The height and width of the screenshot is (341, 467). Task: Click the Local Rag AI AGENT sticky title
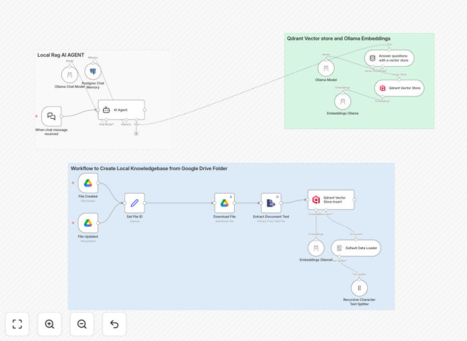pos(61,55)
